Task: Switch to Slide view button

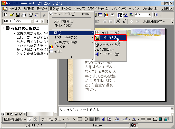Action: pyautogui.click(x=12, y=114)
